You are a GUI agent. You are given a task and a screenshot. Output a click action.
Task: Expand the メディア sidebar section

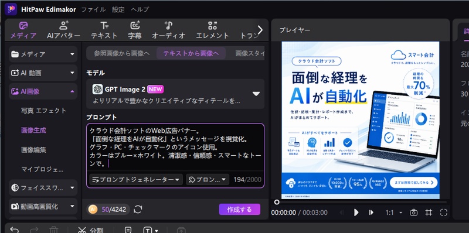tap(43, 54)
